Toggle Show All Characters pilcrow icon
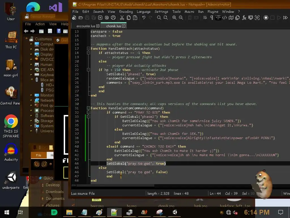The image size is (290, 218). (212, 18)
